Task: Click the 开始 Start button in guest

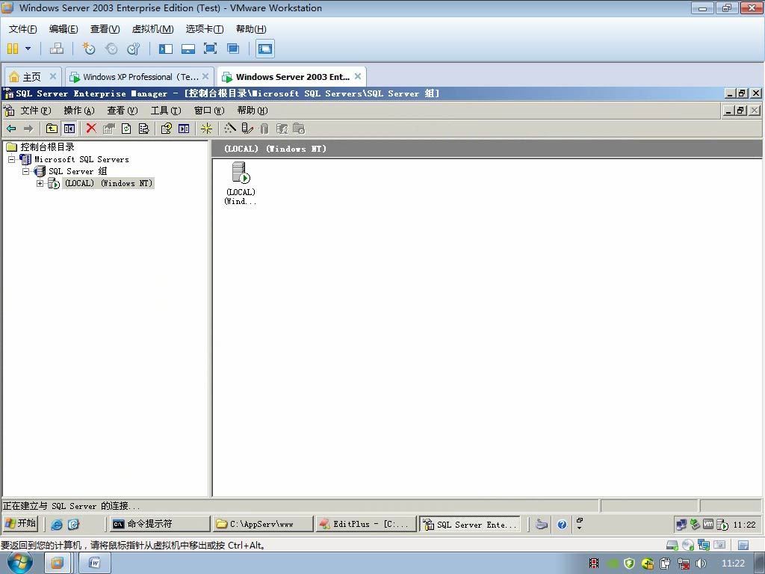Action: (20, 523)
